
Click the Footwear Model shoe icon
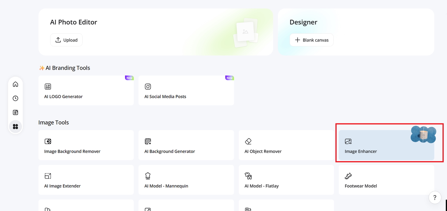(348, 176)
